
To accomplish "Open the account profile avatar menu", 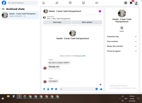I will pos(136,3).
